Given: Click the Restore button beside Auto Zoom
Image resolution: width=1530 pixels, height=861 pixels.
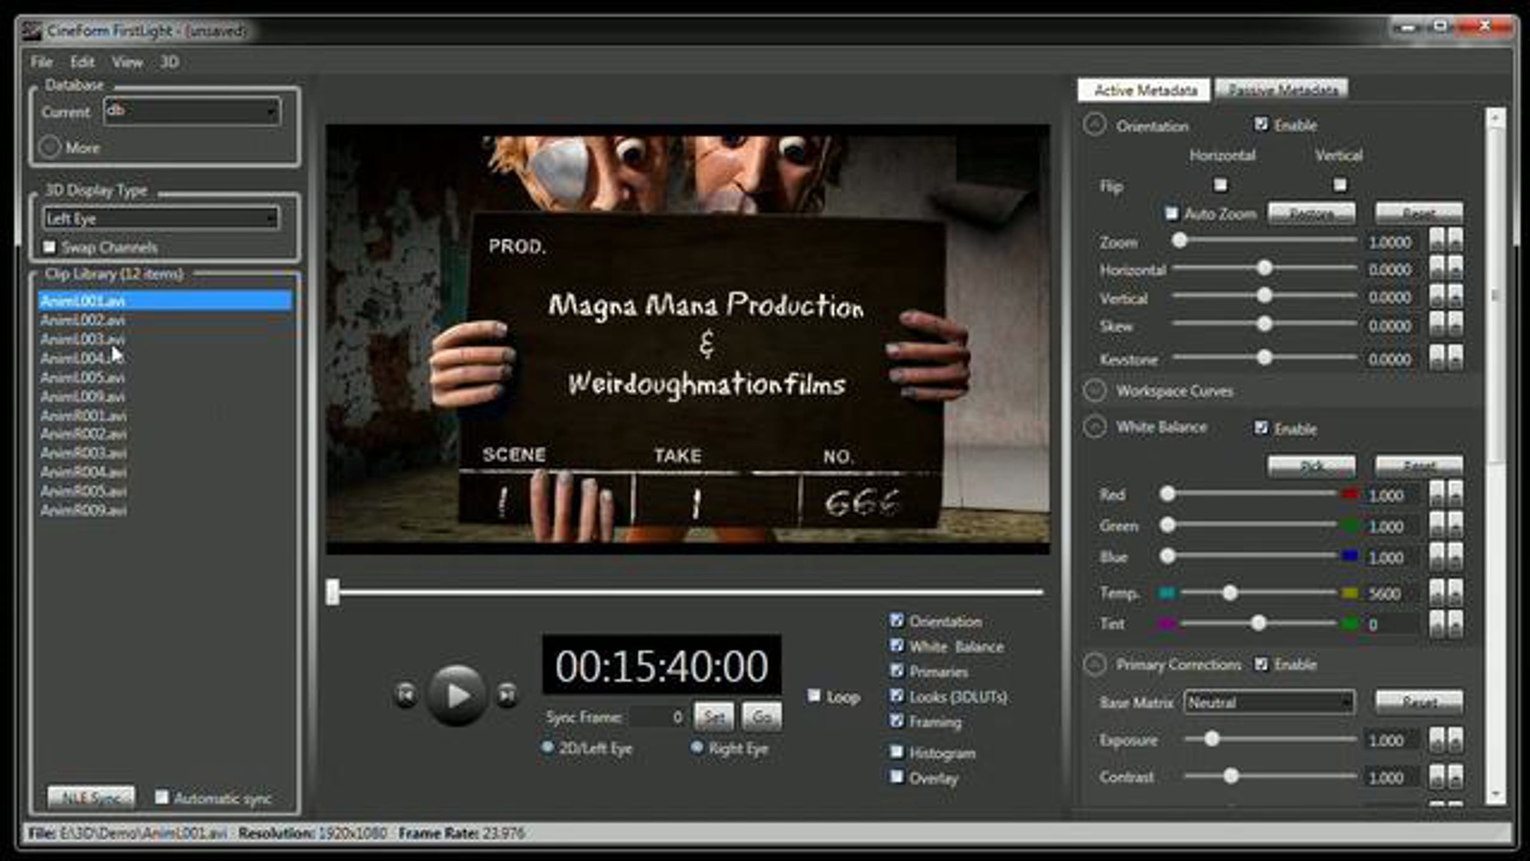Looking at the screenshot, I should [x=1311, y=213].
